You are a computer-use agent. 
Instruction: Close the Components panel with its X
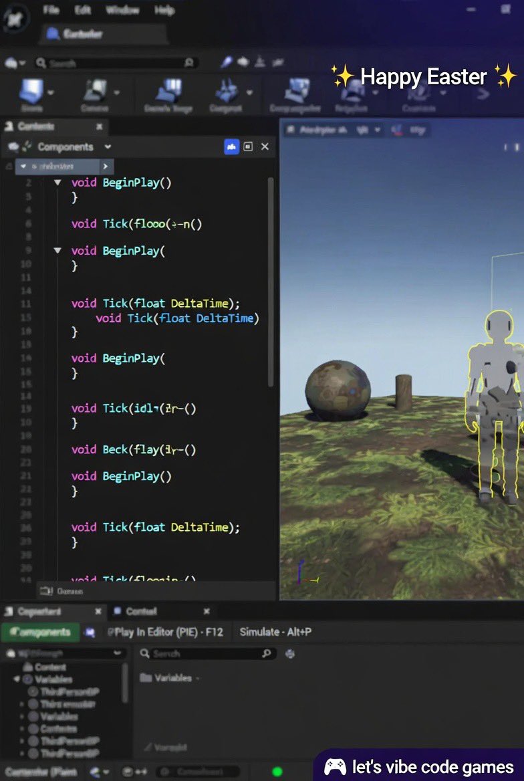(x=265, y=146)
